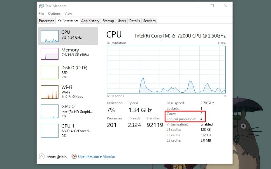Click the Open Resource Monitor link
Viewport: 271px width, 169px height.
97,156
